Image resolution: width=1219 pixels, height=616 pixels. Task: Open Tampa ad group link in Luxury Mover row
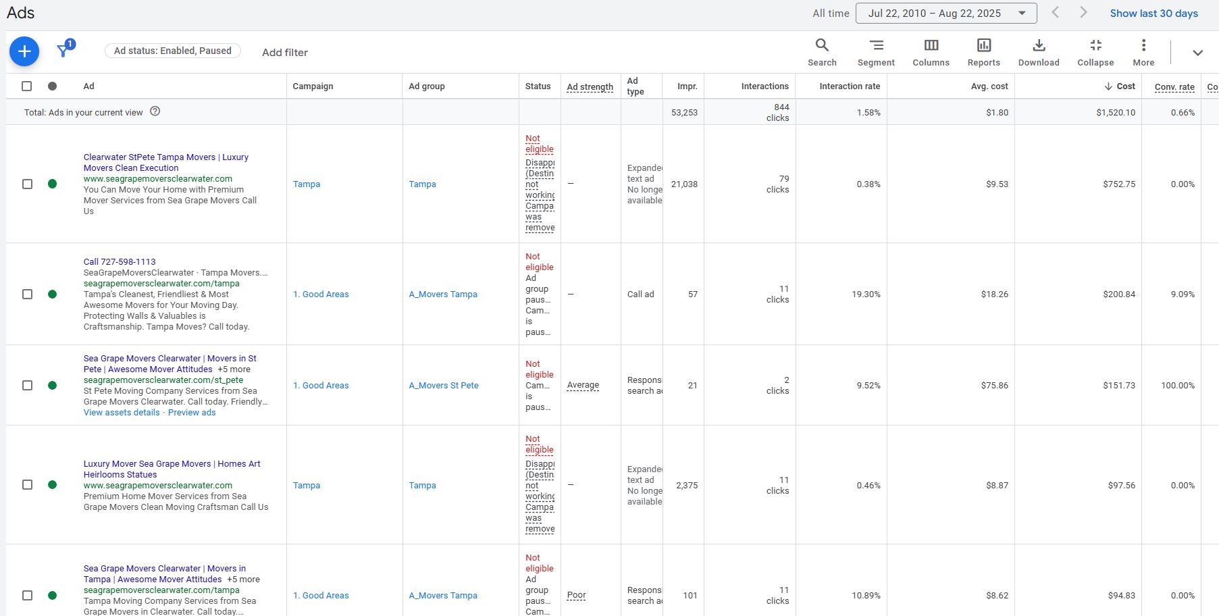[422, 485]
